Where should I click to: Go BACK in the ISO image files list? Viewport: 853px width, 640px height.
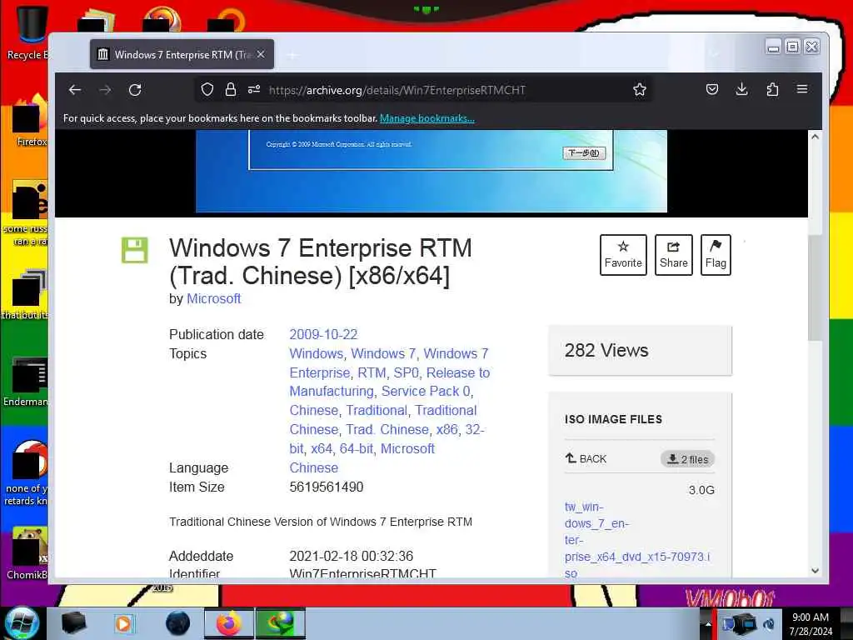point(586,459)
